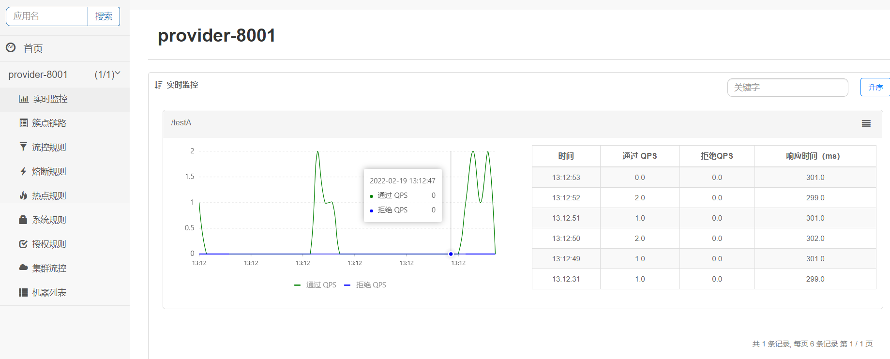This screenshot has width=890, height=359.
Task: Collapse the provider-8001 app chevron
Action: pyautogui.click(x=117, y=73)
